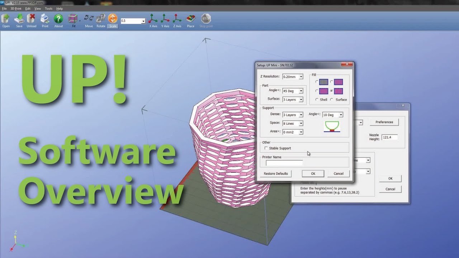Viewport: 459px width, 258px height.
Task: Click Preferences in the background print dialog
Action: (384, 122)
